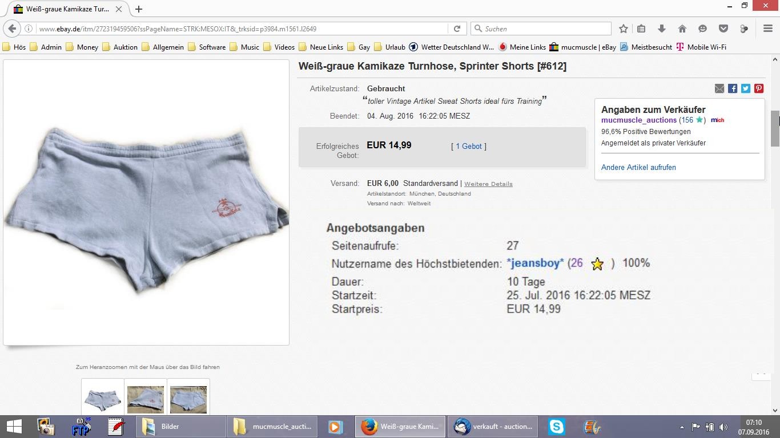Open the Firefox downloads arrow

pyautogui.click(x=661, y=29)
